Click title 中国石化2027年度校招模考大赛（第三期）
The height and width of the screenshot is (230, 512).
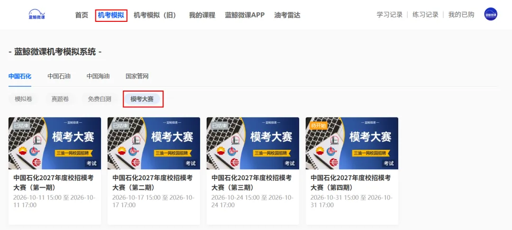tap(252, 183)
